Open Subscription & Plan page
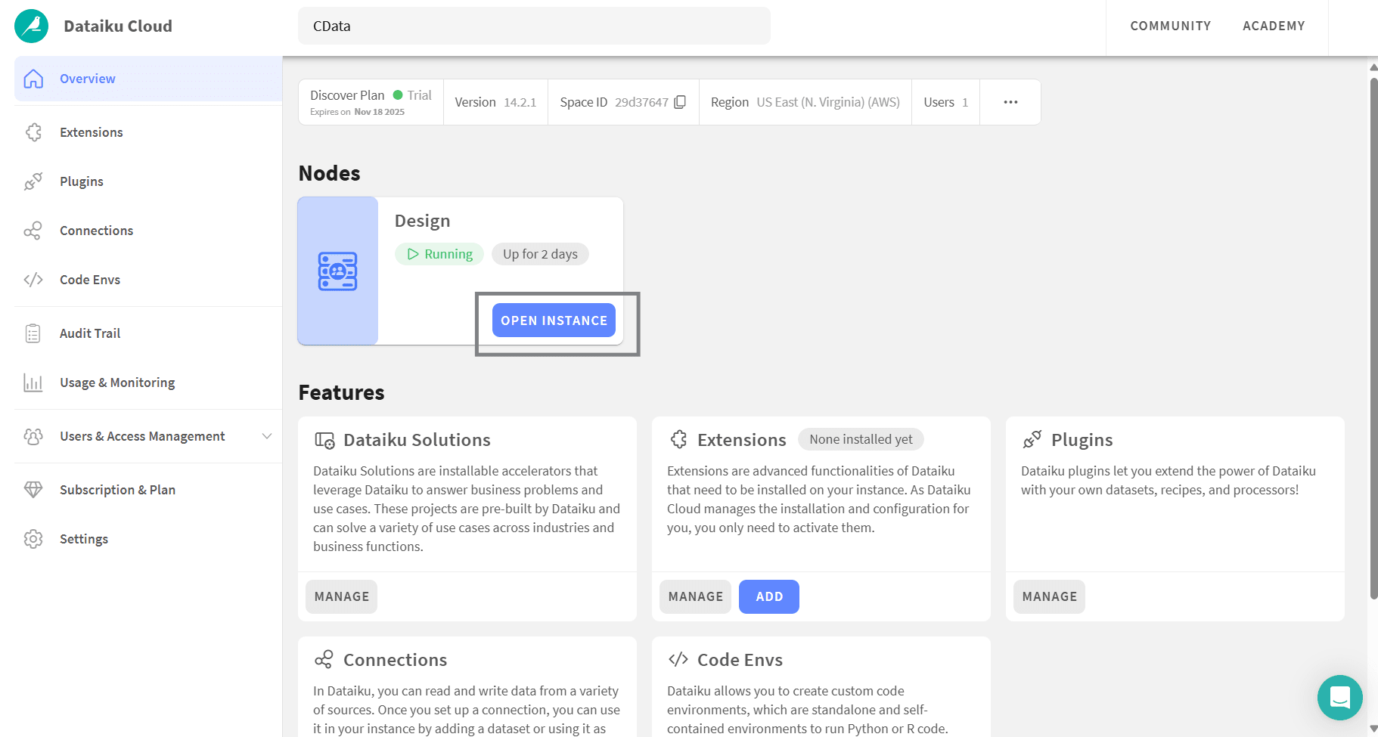Viewport: 1378px width, 737px height. coord(117,490)
